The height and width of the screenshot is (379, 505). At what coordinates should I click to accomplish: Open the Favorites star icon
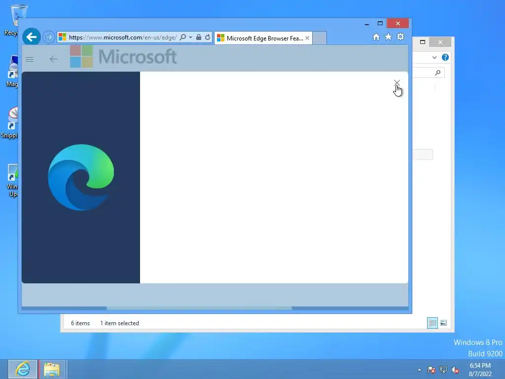(x=389, y=37)
